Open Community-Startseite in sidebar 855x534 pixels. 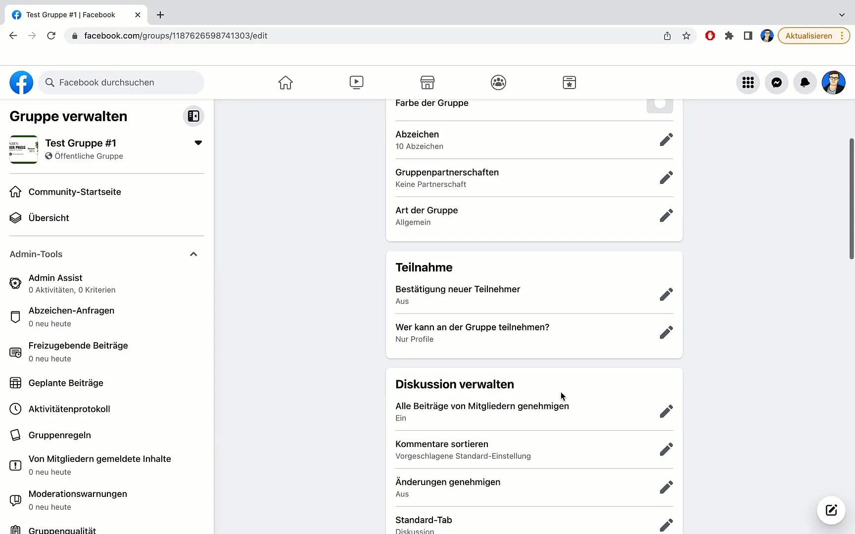pos(75,192)
